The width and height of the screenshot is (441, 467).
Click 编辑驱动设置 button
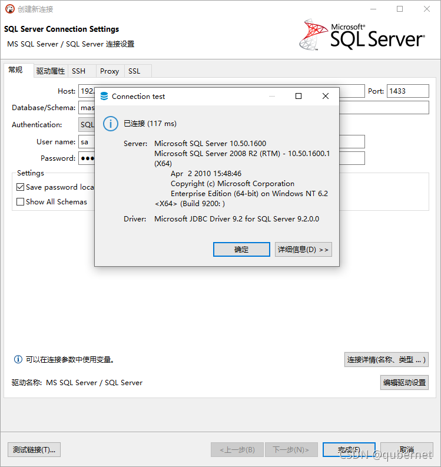[404, 382]
